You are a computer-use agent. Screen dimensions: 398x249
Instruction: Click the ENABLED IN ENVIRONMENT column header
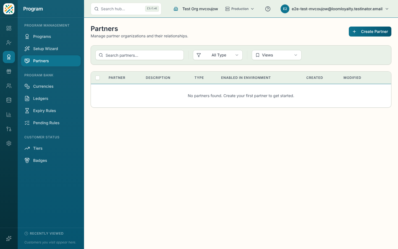(246, 78)
